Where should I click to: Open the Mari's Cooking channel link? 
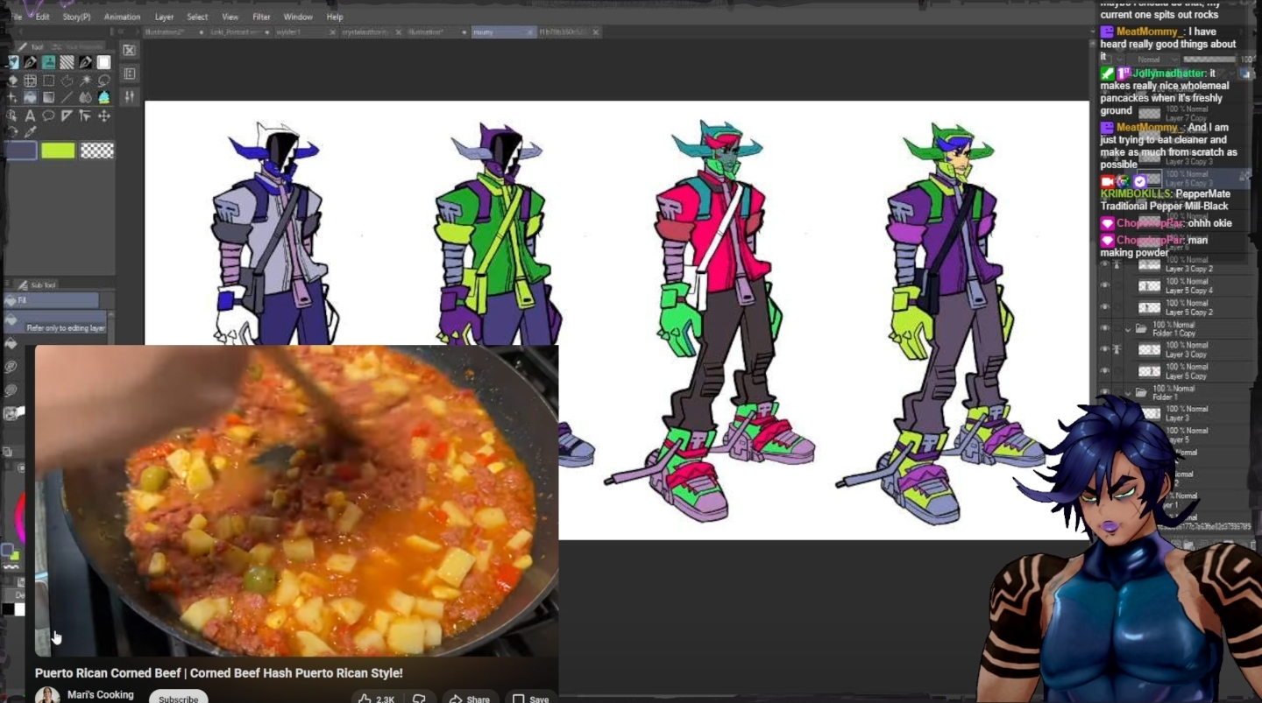tap(101, 694)
